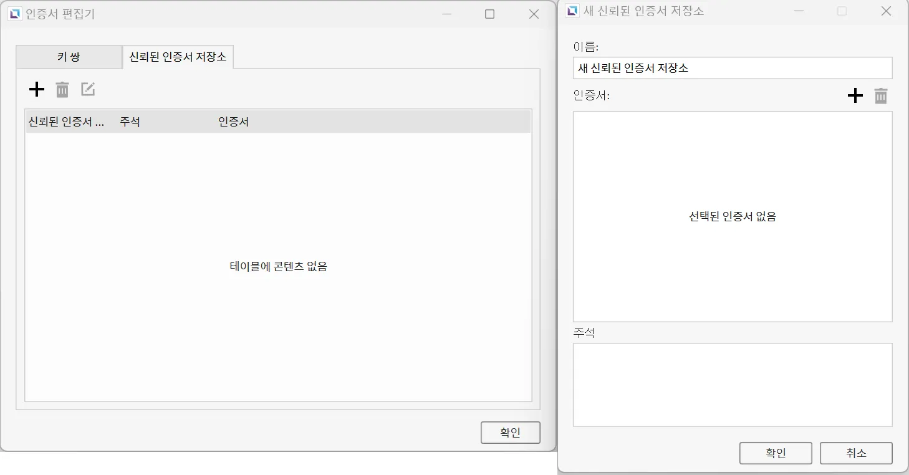This screenshot has height=475, width=909.
Task: Add a new trusted certificate store entry
Action: [x=37, y=90]
